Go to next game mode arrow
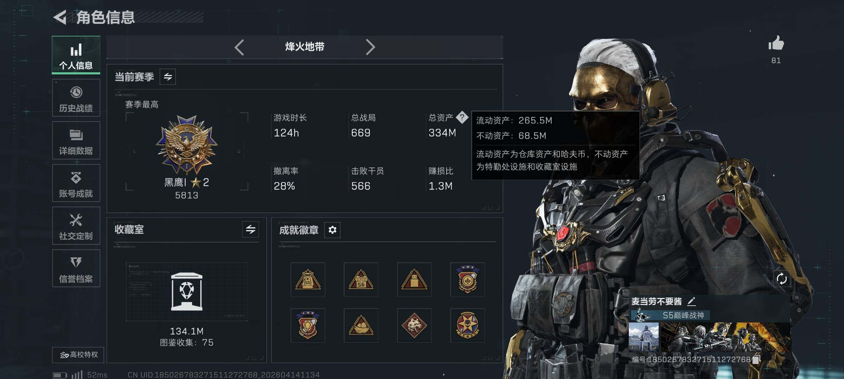 point(370,47)
